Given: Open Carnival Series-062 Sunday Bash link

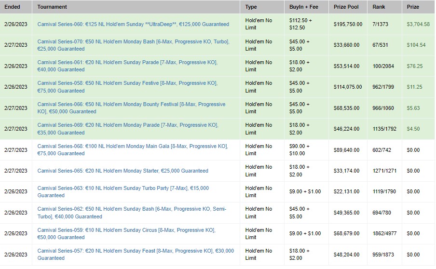Looking at the screenshot, I should pos(132,213).
